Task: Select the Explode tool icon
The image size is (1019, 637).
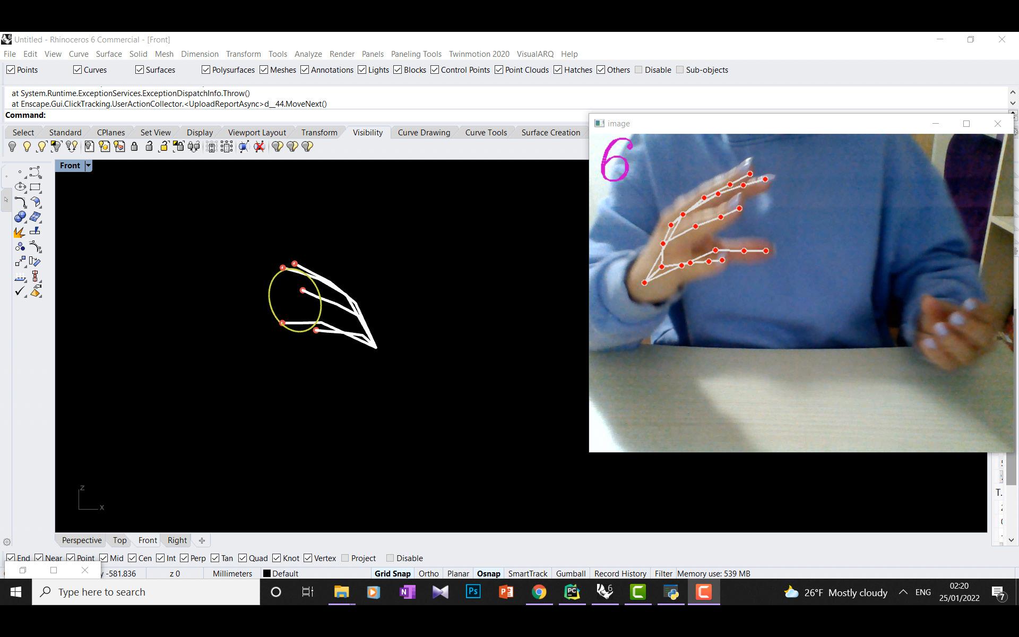Action: tap(20, 232)
